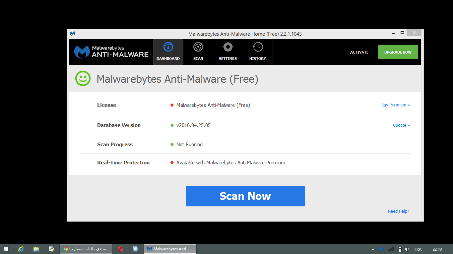Select the Malwarebytes taskbar button
Viewport: 453px width, 254px height.
pyautogui.click(x=170, y=249)
